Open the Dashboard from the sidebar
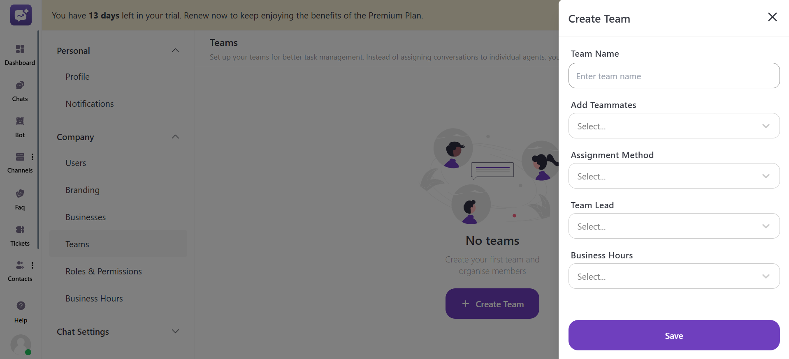This screenshot has width=789, height=359. [20, 55]
